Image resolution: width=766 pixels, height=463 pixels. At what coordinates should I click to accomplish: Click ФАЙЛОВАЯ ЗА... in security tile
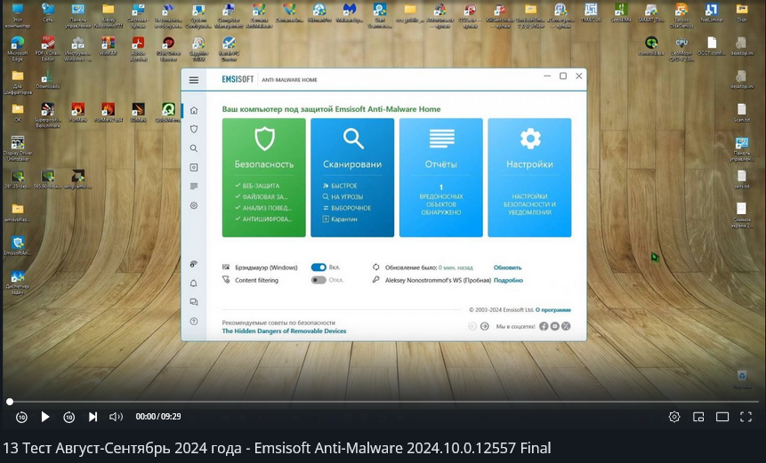(x=262, y=197)
